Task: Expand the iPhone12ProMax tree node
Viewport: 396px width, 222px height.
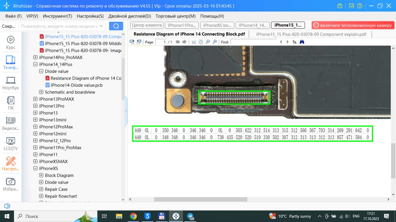Action: coord(35,127)
